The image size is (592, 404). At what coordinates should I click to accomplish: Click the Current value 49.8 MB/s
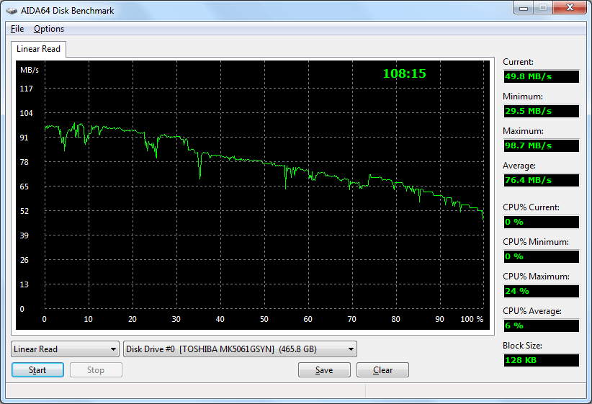(x=542, y=76)
